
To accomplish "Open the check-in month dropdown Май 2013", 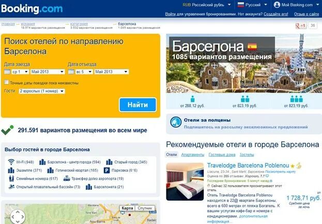I will tap(48, 72).
